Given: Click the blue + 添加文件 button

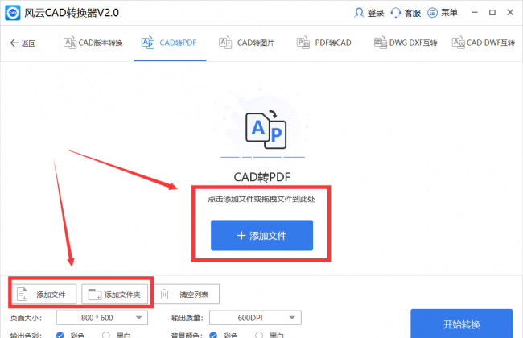Looking at the screenshot, I should pos(261,235).
